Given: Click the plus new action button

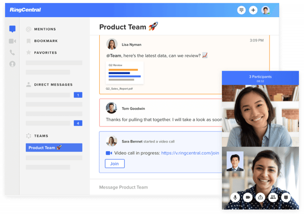Looking at the screenshot, I should [253, 10].
